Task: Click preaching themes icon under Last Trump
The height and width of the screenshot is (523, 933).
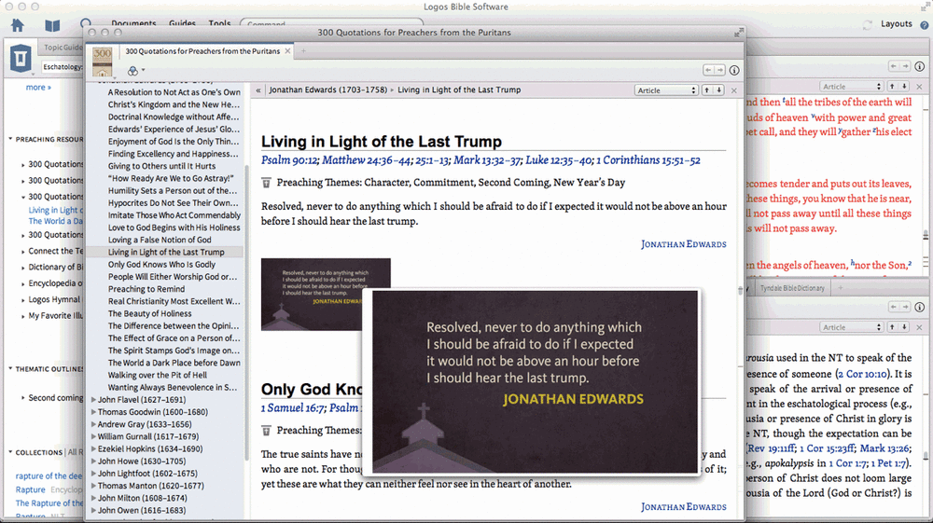Action: point(266,183)
